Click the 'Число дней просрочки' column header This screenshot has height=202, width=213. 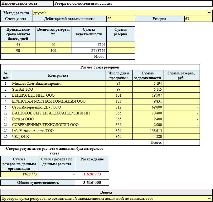point(119,75)
